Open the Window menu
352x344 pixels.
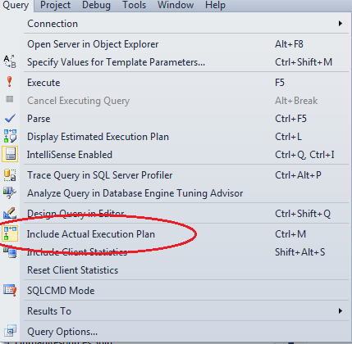point(176,5)
